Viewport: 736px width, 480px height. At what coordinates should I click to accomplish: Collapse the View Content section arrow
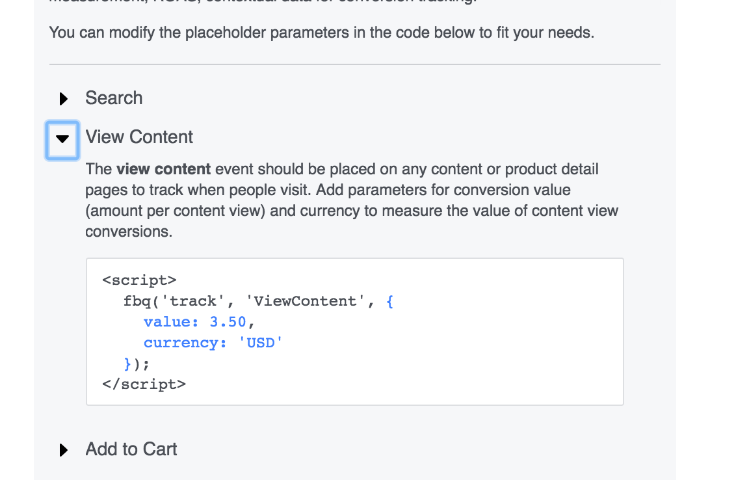pyautogui.click(x=62, y=139)
